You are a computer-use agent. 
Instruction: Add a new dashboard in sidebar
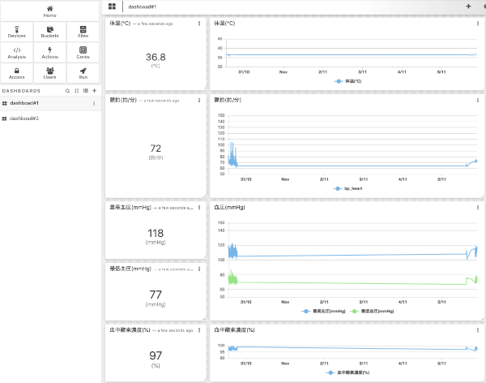click(95, 91)
